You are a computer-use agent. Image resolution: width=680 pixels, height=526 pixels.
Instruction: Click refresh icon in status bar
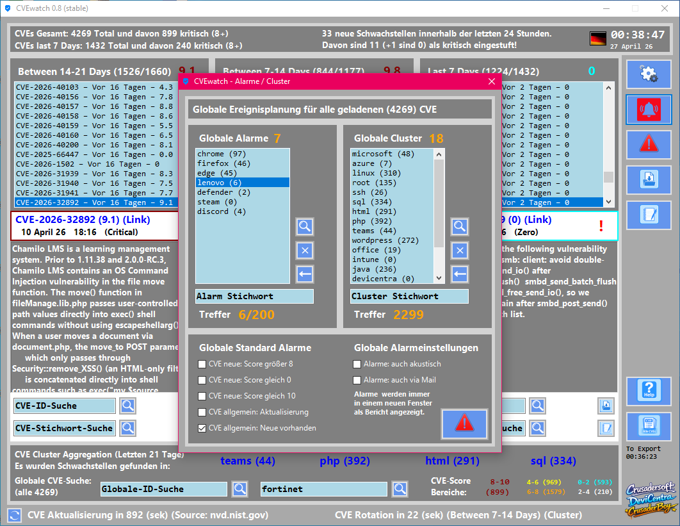pos(14,515)
